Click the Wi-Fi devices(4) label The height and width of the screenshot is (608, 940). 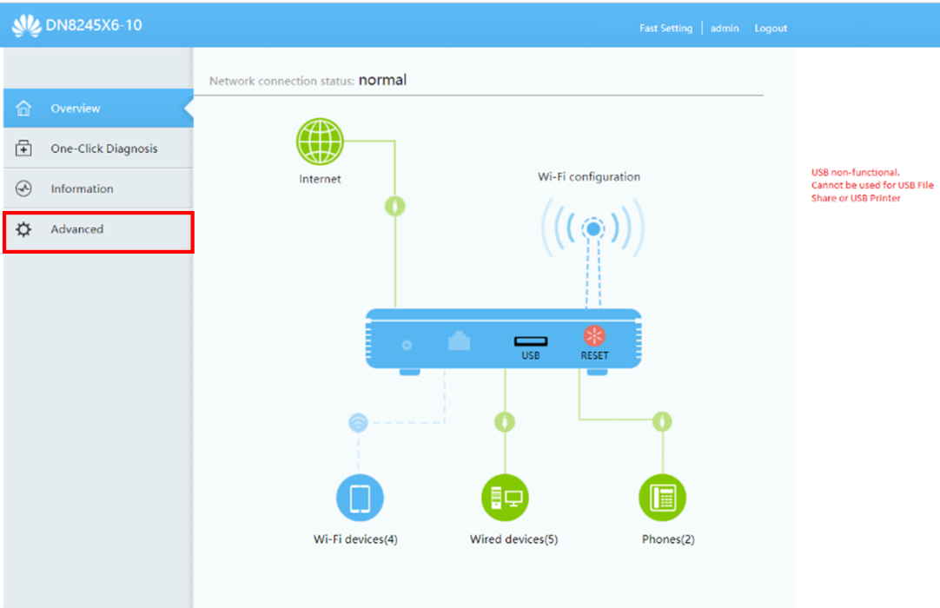pyautogui.click(x=355, y=539)
